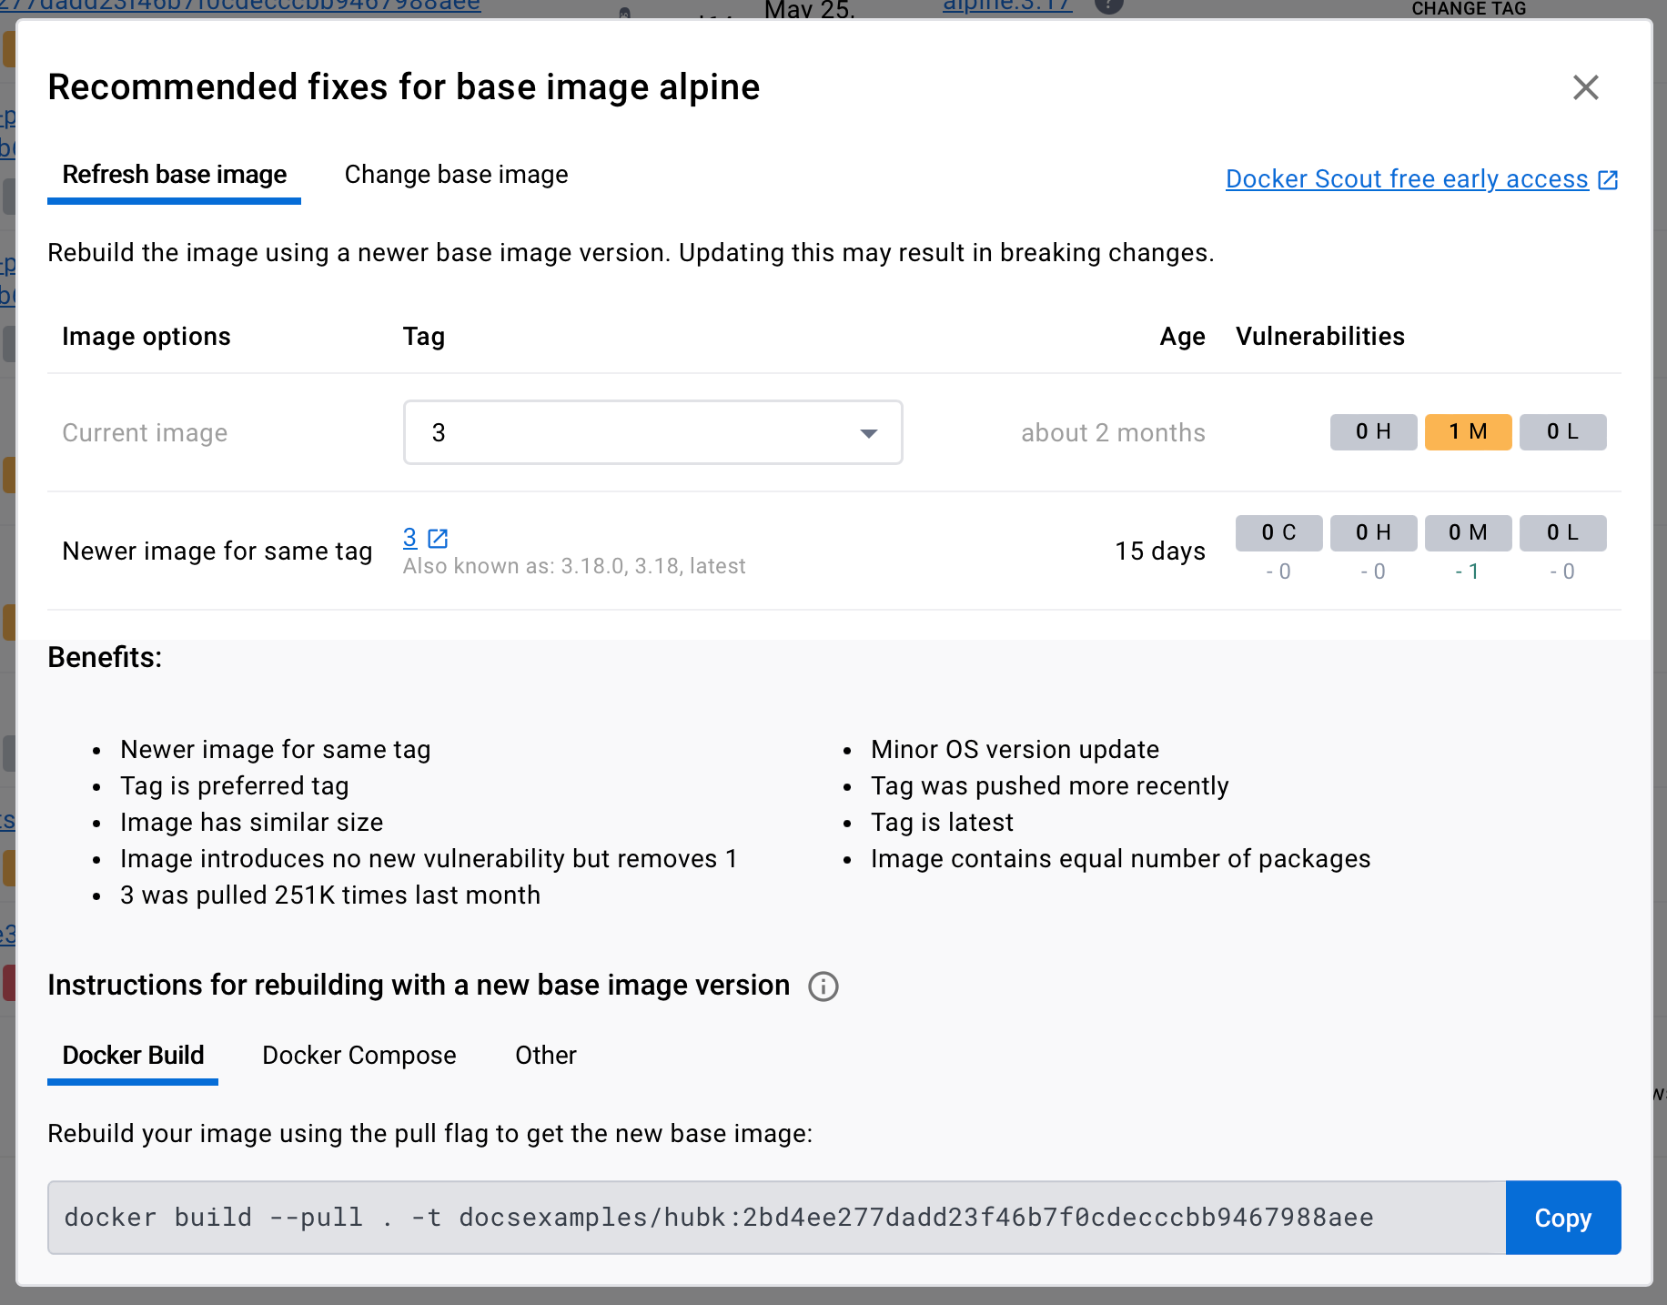The height and width of the screenshot is (1305, 1667).
Task: Click the info icon beside rebuilding instructions
Action: [823, 986]
